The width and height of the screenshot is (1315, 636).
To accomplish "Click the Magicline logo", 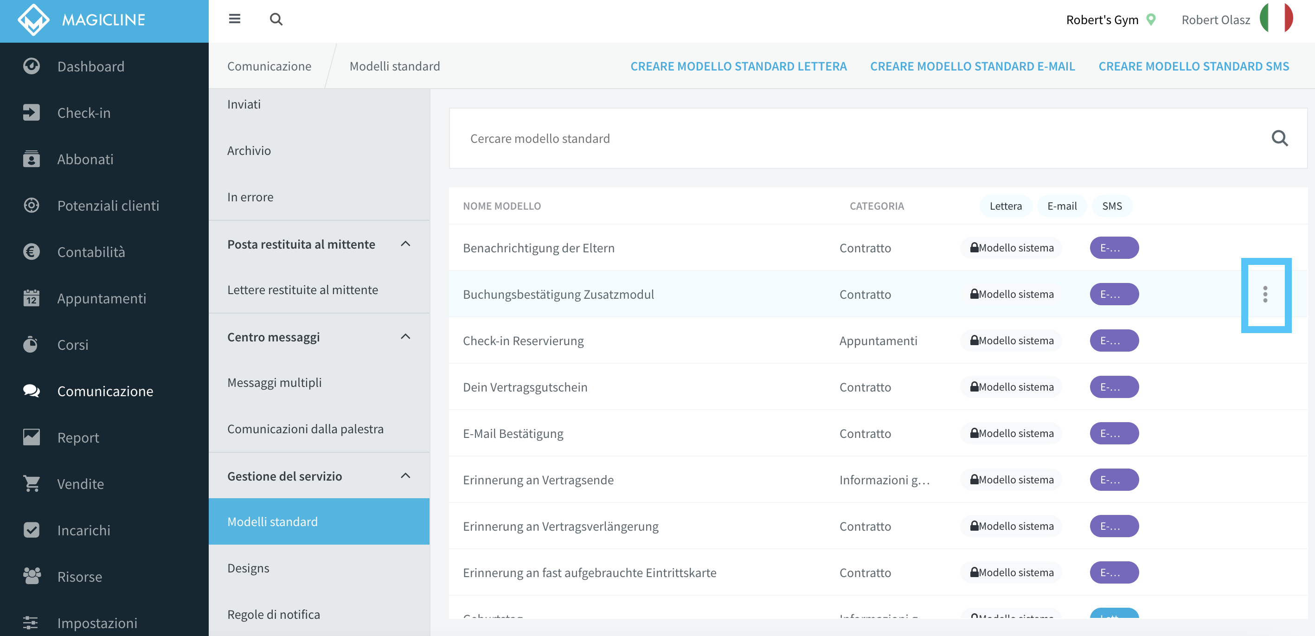I will click(x=82, y=20).
